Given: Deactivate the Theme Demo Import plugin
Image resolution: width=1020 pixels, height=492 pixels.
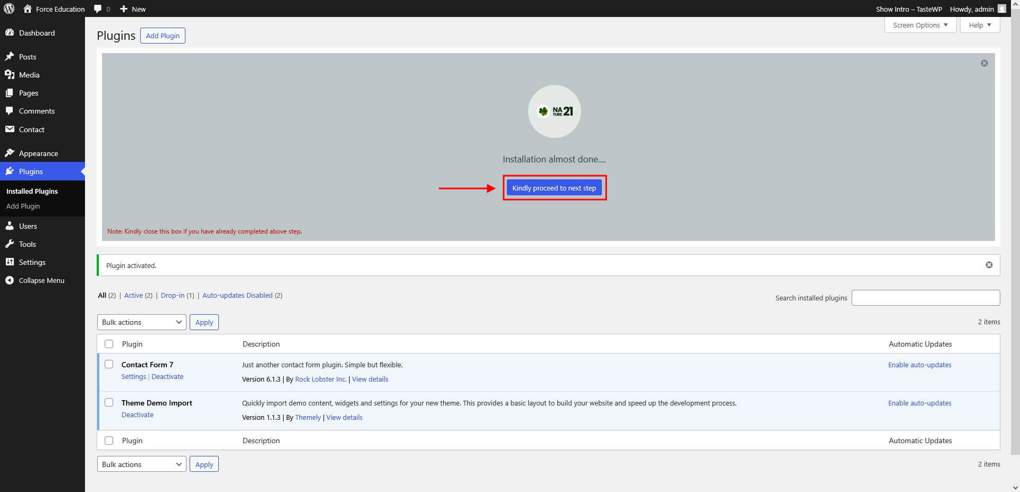Looking at the screenshot, I should click(137, 415).
